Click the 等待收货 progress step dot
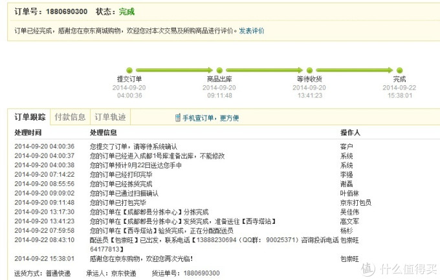The height and width of the screenshot is (280, 440). (309, 70)
